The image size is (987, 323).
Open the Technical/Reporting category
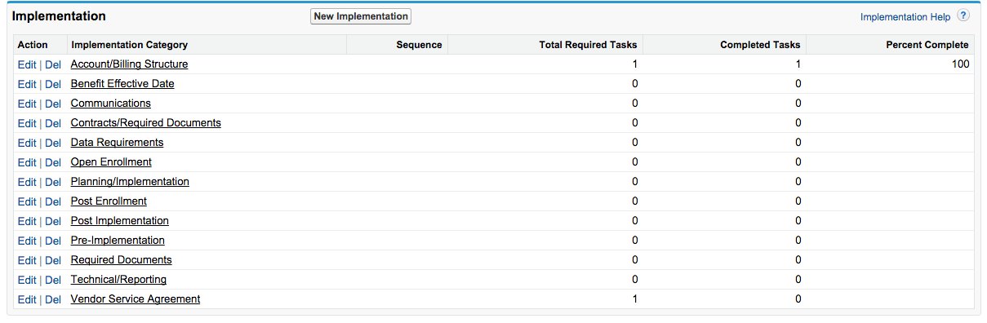[x=118, y=280]
